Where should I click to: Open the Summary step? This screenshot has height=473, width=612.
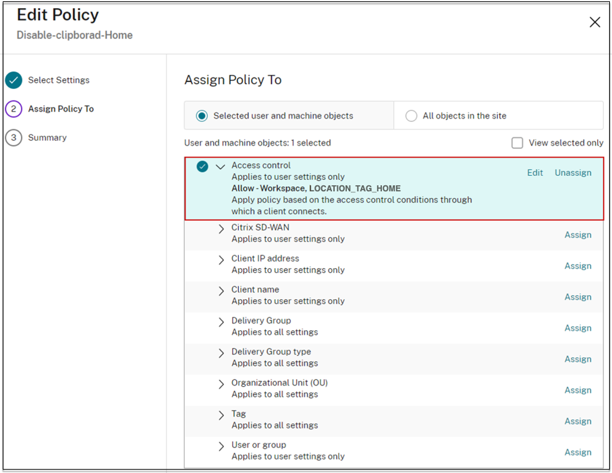coord(47,137)
